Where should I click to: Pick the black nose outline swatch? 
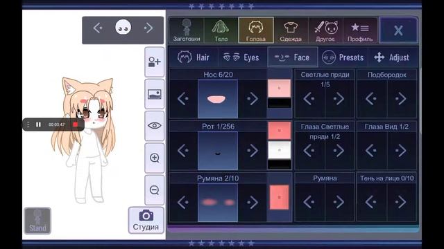click(x=279, y=103)
